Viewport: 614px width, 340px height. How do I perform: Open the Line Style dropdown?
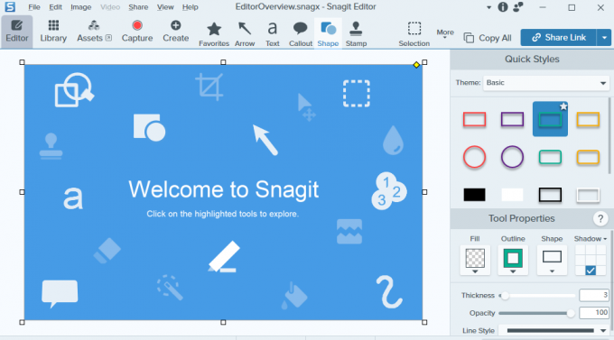(554, 331)
